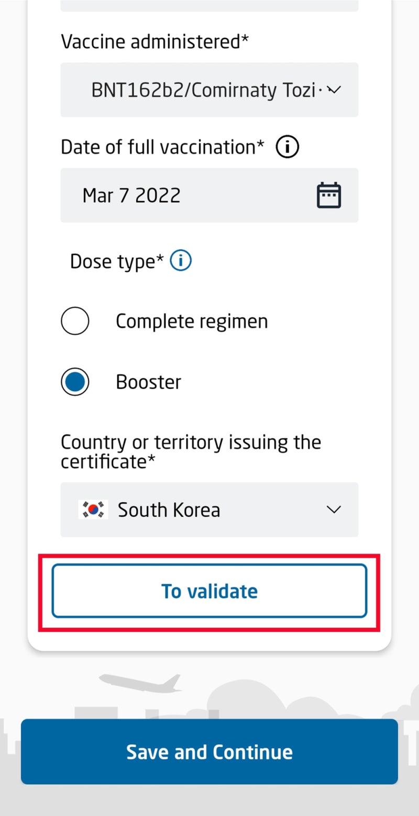This screenshot has width=419, height=816.
Task: Tap the Booster label text
Action: click(148, 382)
